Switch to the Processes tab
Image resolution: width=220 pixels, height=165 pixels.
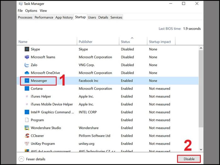click(25, 17)
